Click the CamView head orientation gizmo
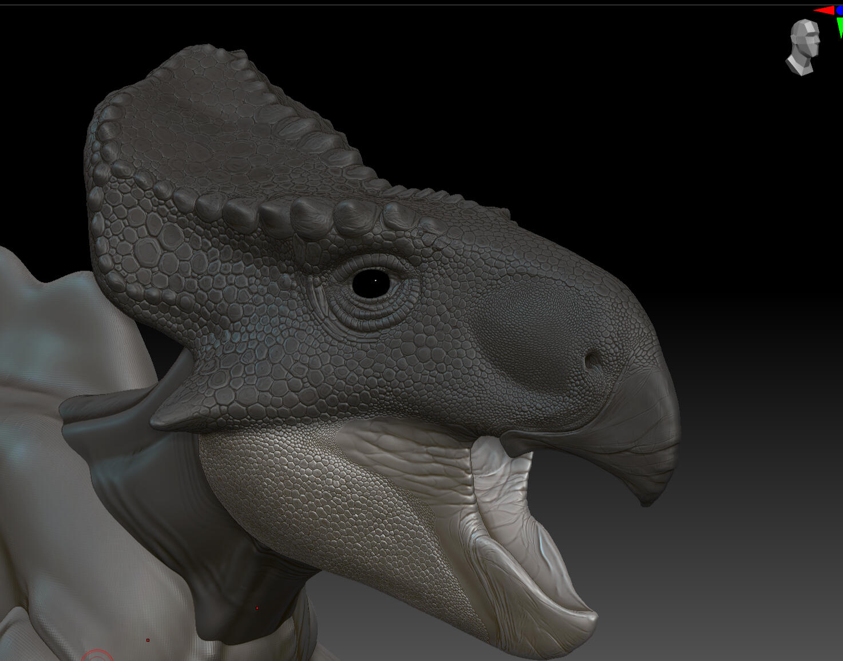The image size is (843, 661). (804, 47)
